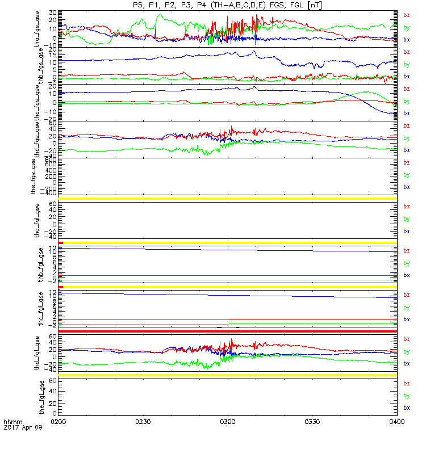This screenshot has height=454, width=426.
Task: Click the blue "bx" legend of tha_fgs_gse panel
Action: pos(407,40)
